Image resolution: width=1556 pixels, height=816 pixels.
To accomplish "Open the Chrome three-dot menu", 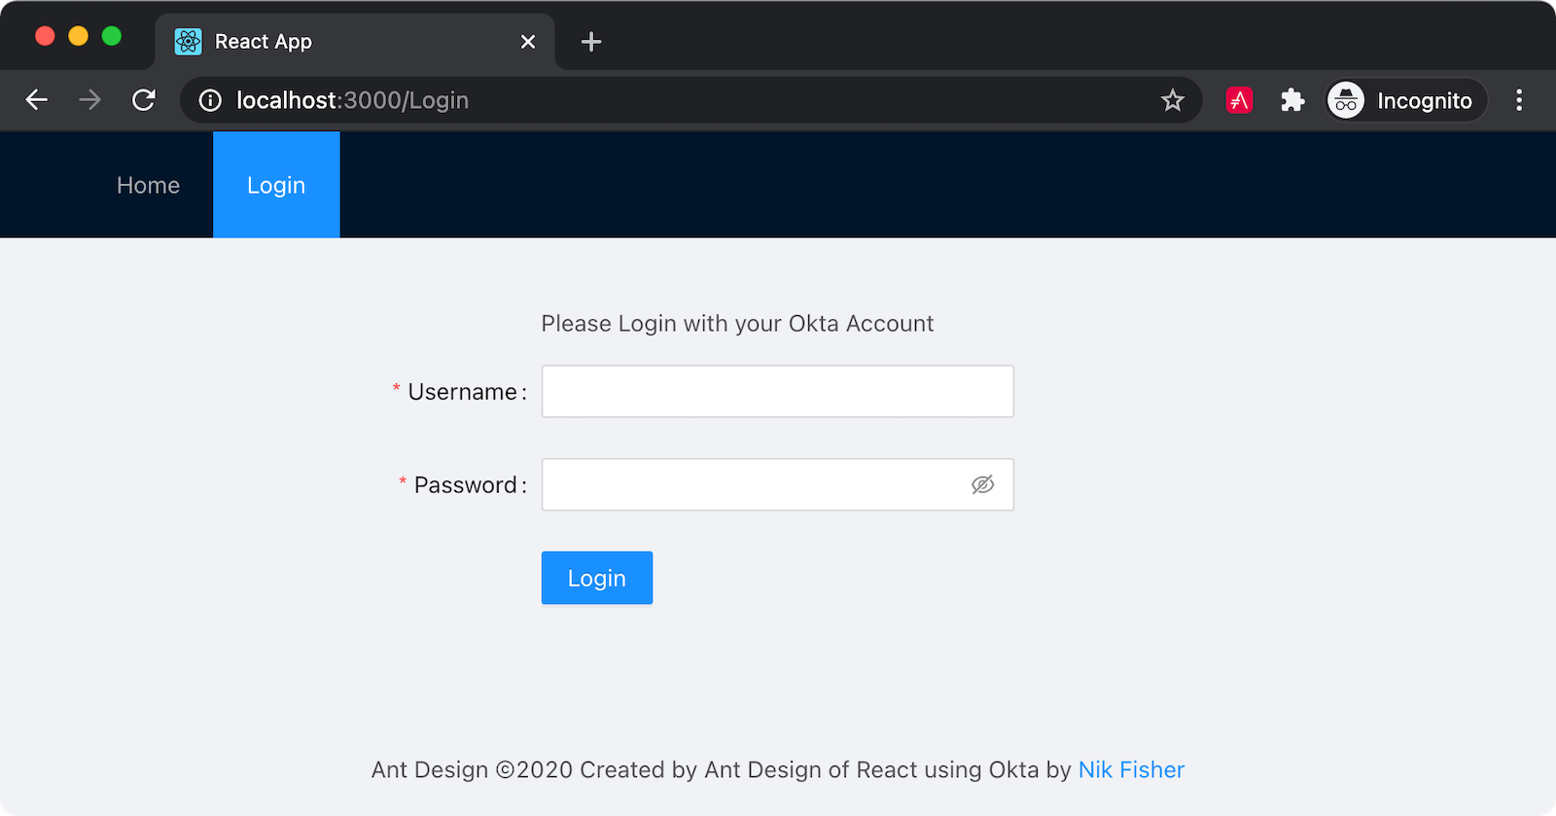I will point(1518,100).
